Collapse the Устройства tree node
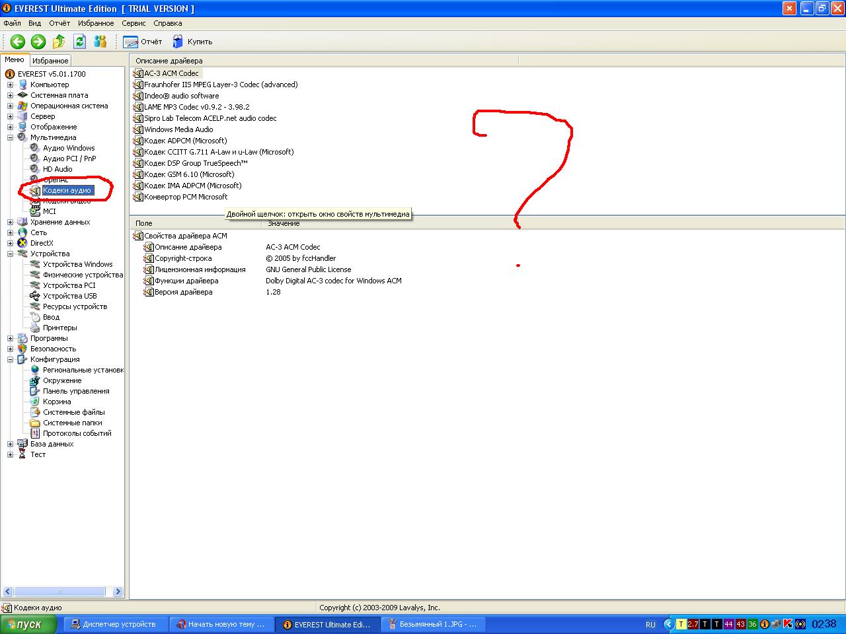 (x=10, y=254)
